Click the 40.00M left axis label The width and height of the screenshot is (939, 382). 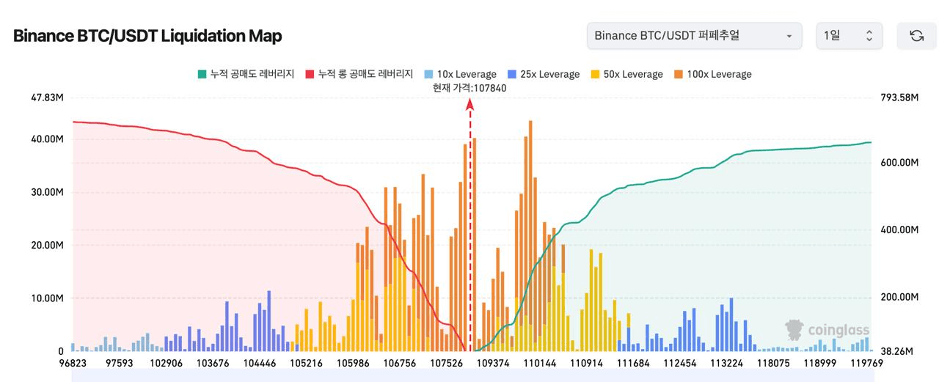coord(48,139)
